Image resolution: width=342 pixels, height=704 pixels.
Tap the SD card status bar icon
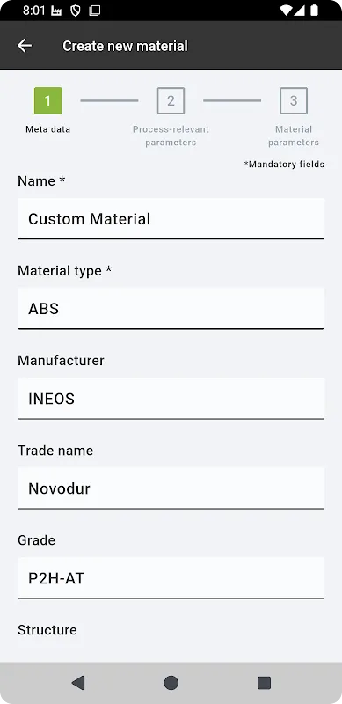(95, 11)
